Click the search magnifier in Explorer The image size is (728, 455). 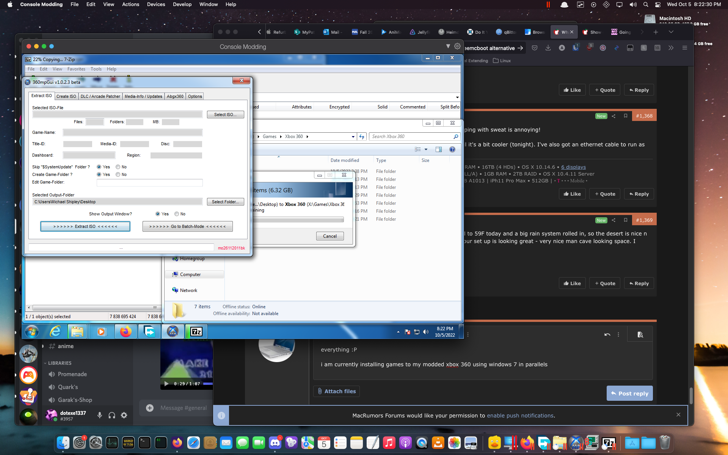click(456, 136)
